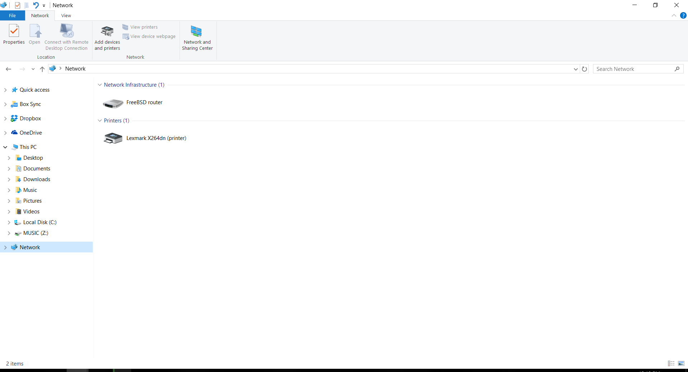The image size is (688, 372).
Task: Open Pictures folder in sidebar
Action: [x=32, y=201]
